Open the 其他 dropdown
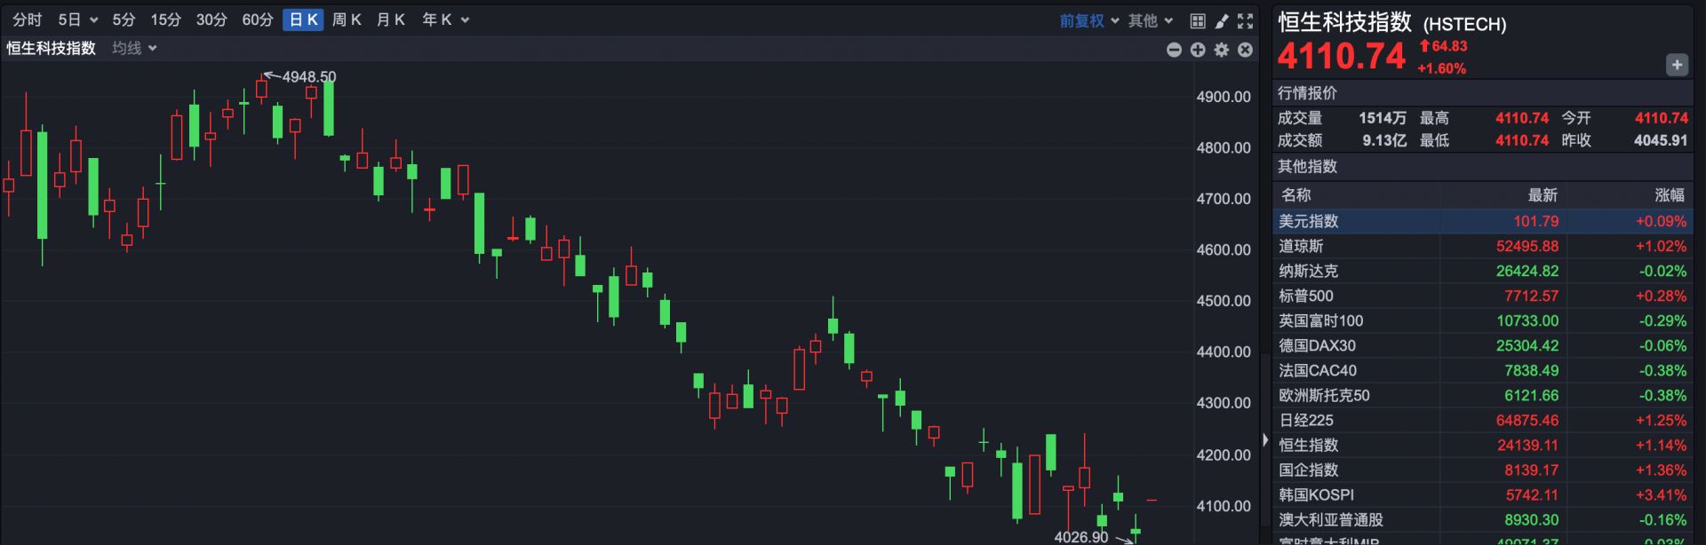The width and height of the screenshot is (1706, 545). coord(1151,20)
